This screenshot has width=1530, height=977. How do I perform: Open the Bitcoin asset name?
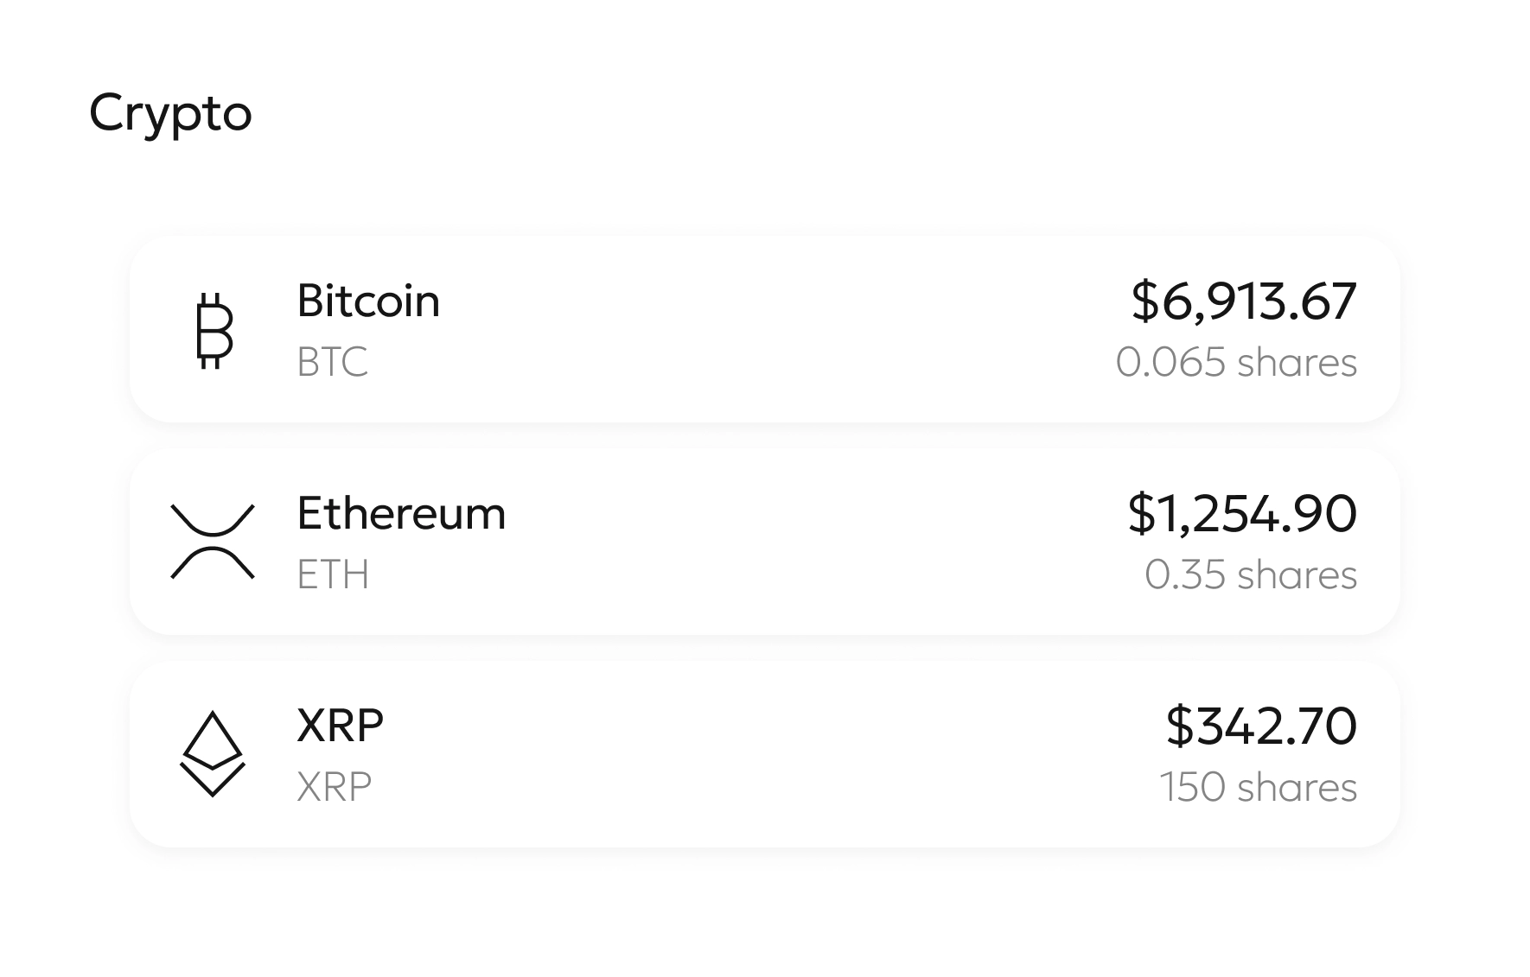368,301
